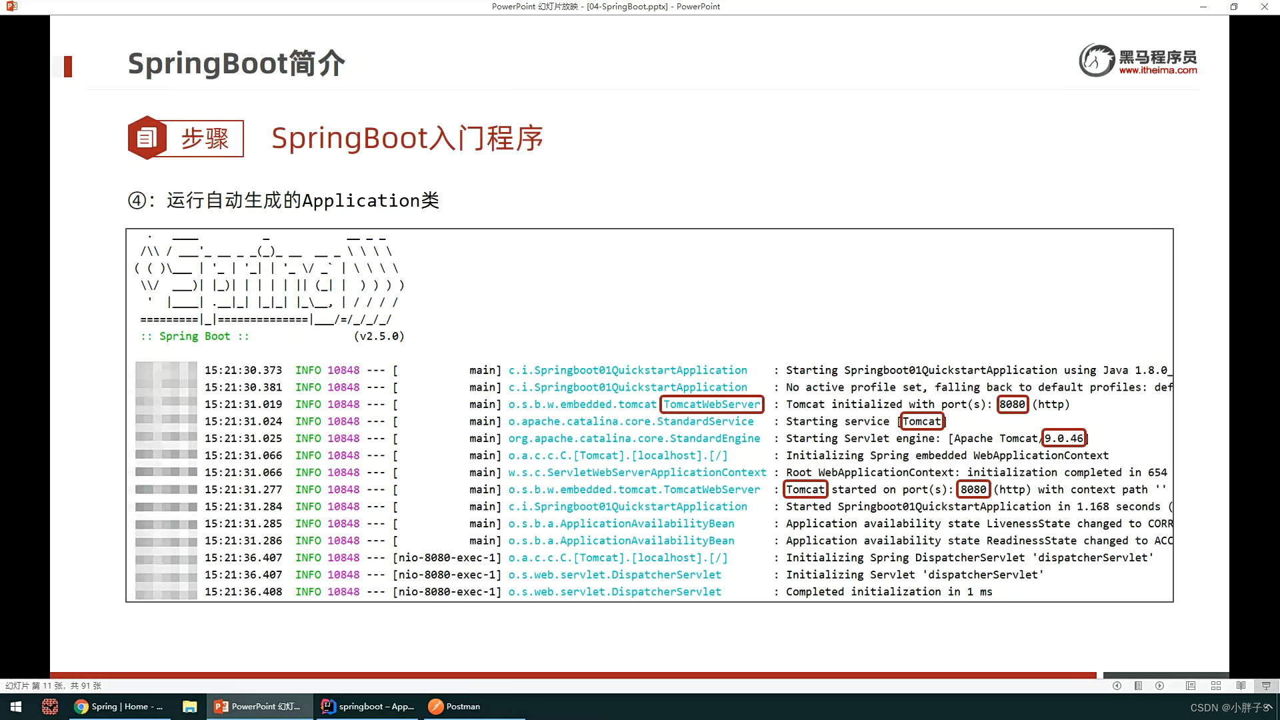The width and height of the screenshot is (1280, 720).
Task: Open the see-all-slides icon in status bar
Action: (1138, 685)
